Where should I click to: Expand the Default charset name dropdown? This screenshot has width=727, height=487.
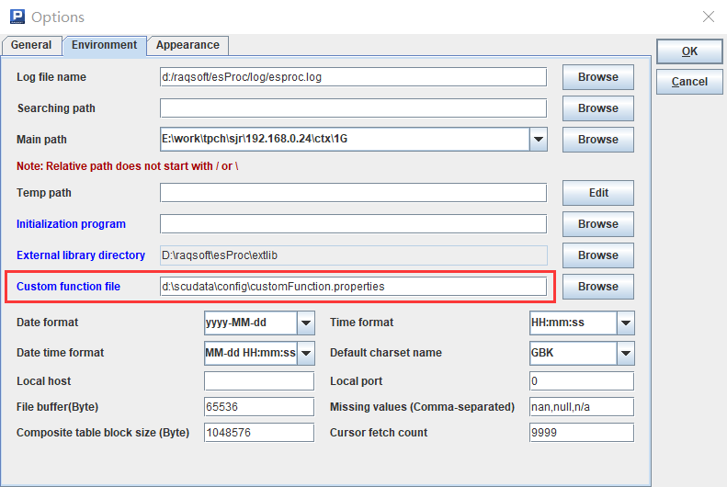[625, 353]
